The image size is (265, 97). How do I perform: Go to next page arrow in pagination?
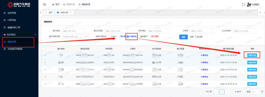tap(228, 92)
